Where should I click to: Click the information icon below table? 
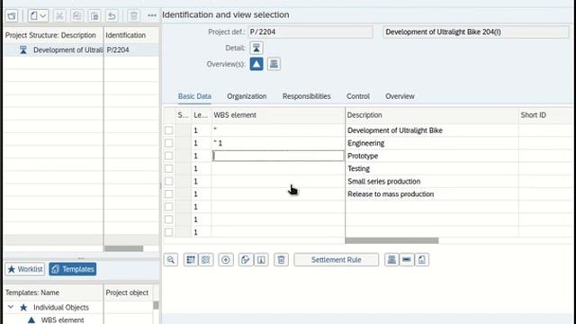pos(261,260)
